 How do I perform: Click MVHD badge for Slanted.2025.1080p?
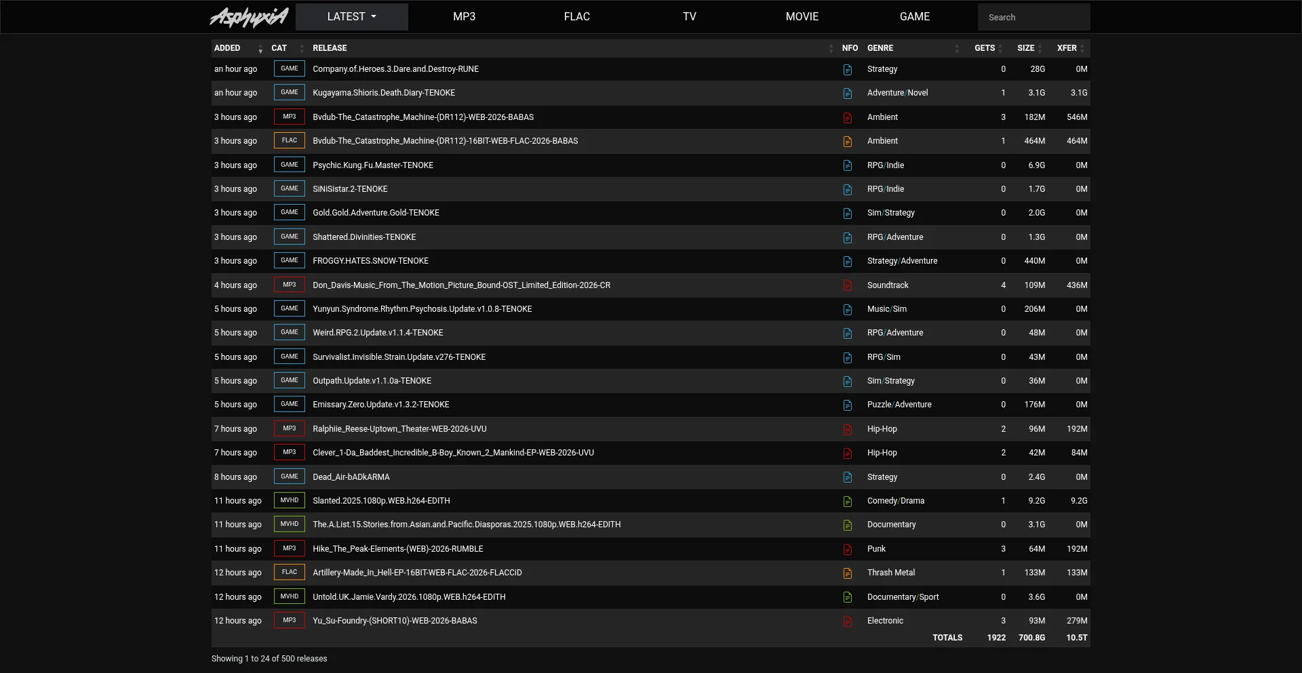[290, 500]
